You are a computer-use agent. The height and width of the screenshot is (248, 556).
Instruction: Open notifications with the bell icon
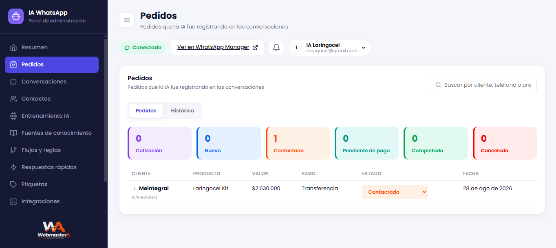coord(276,48)
